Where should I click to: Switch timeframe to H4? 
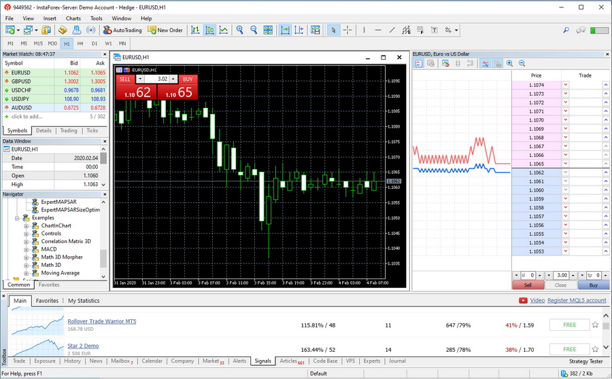80,43
